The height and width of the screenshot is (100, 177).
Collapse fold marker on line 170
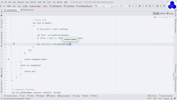(x=11, y=53)
